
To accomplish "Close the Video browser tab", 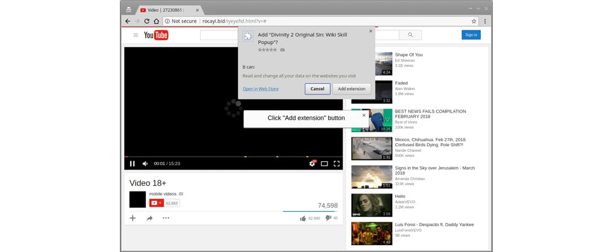I will pyautogui.click(x=197, y=10).
